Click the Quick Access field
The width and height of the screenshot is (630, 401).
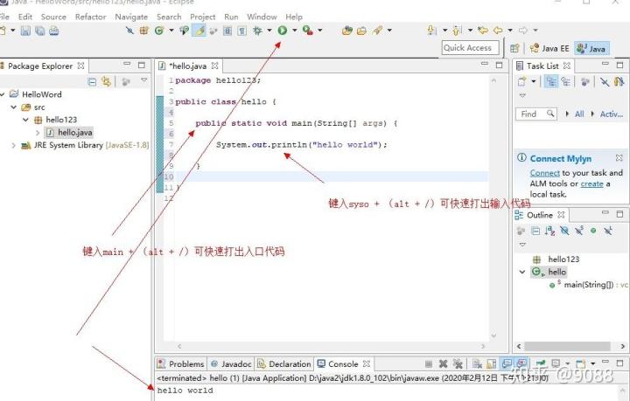point(470,48)
